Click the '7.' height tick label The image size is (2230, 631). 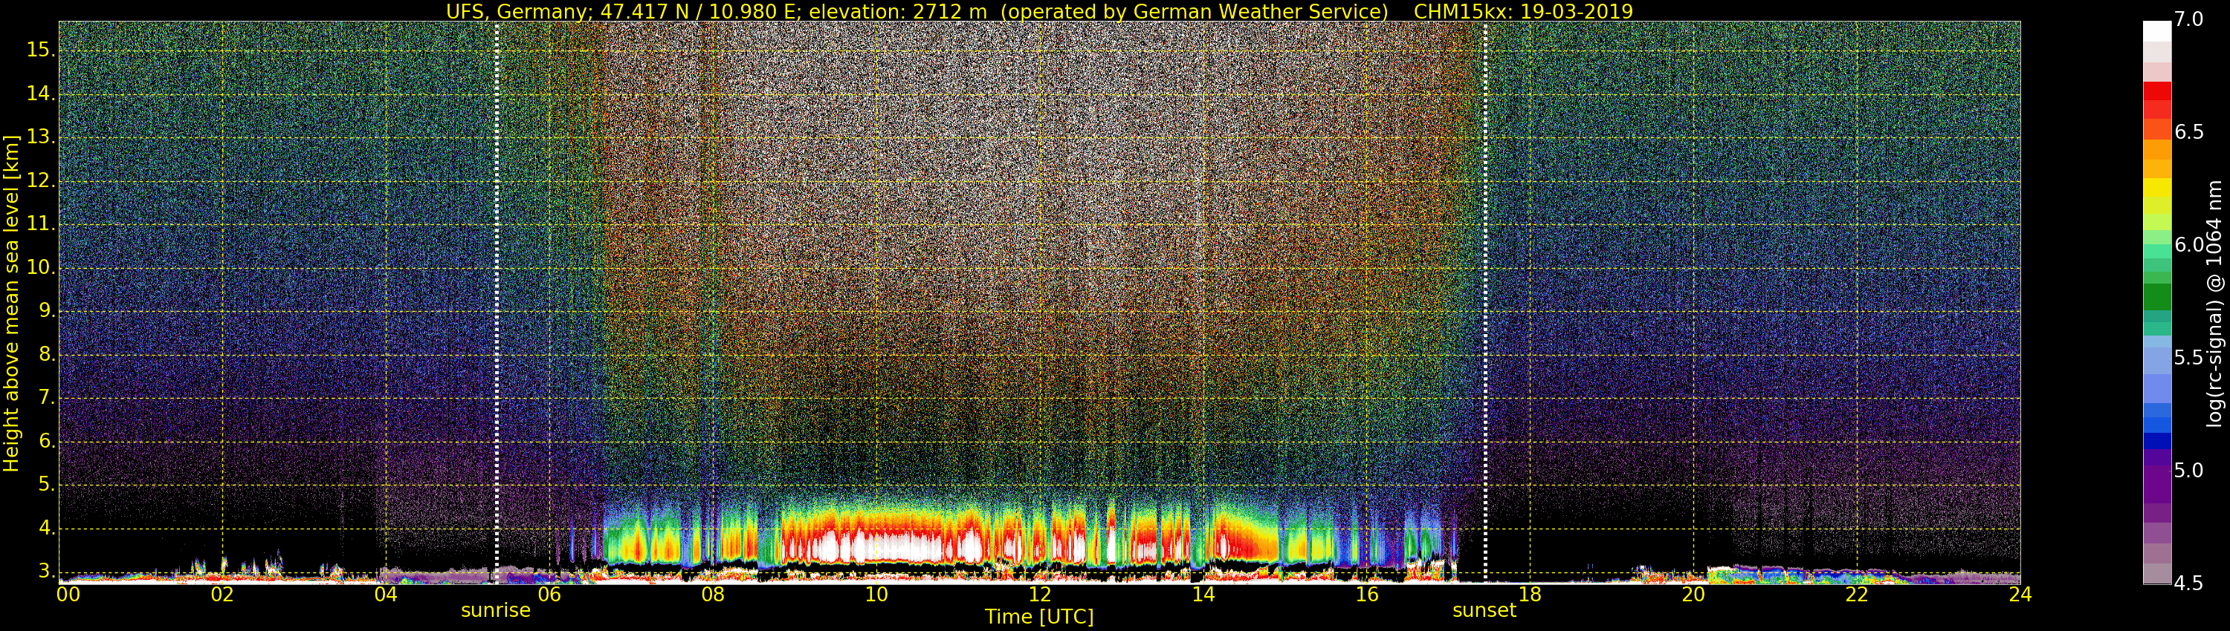tap(46, 399)
